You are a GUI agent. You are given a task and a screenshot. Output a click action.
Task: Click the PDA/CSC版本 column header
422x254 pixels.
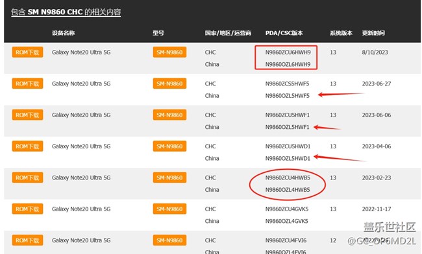click(284, 33)
